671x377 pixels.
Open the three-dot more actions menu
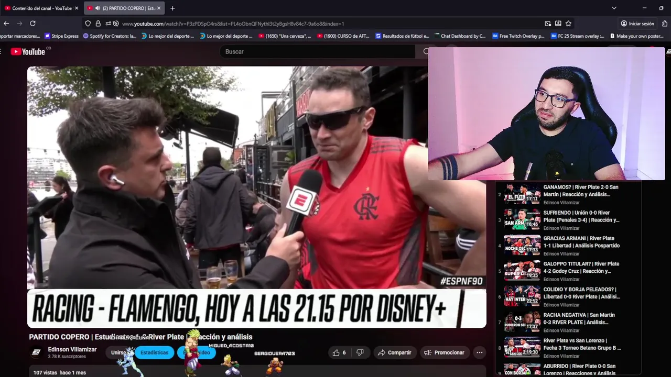click(x=479, y=352)
